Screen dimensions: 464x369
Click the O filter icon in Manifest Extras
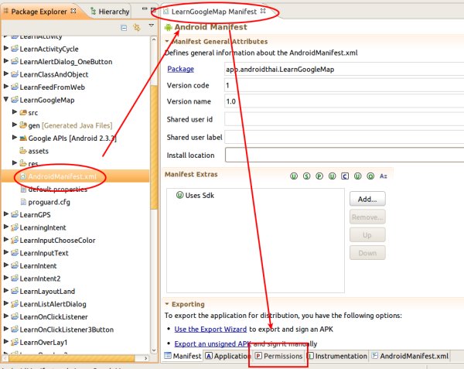point(370,176)
